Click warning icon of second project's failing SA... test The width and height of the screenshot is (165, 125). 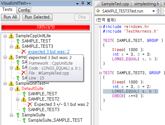pyautogui.click(x=17, y=68)
